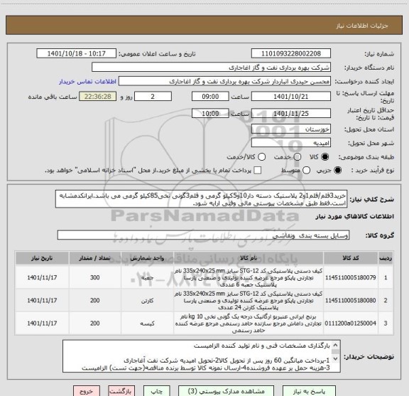Viewport: 409px width, 396px height.
Task: Click unit جعبه in row 1
Action: 148,278
